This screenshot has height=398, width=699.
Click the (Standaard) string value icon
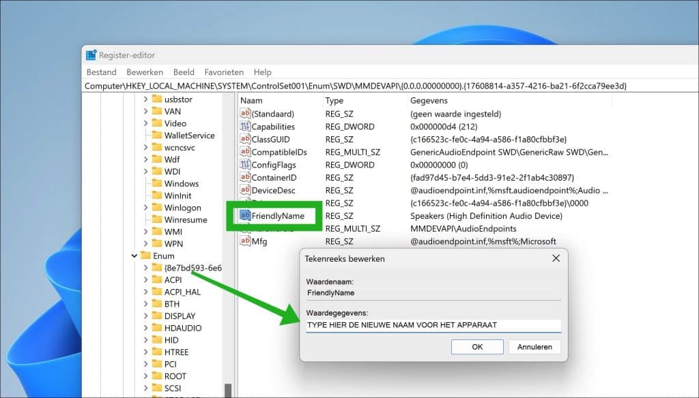[x=245, y=114]
